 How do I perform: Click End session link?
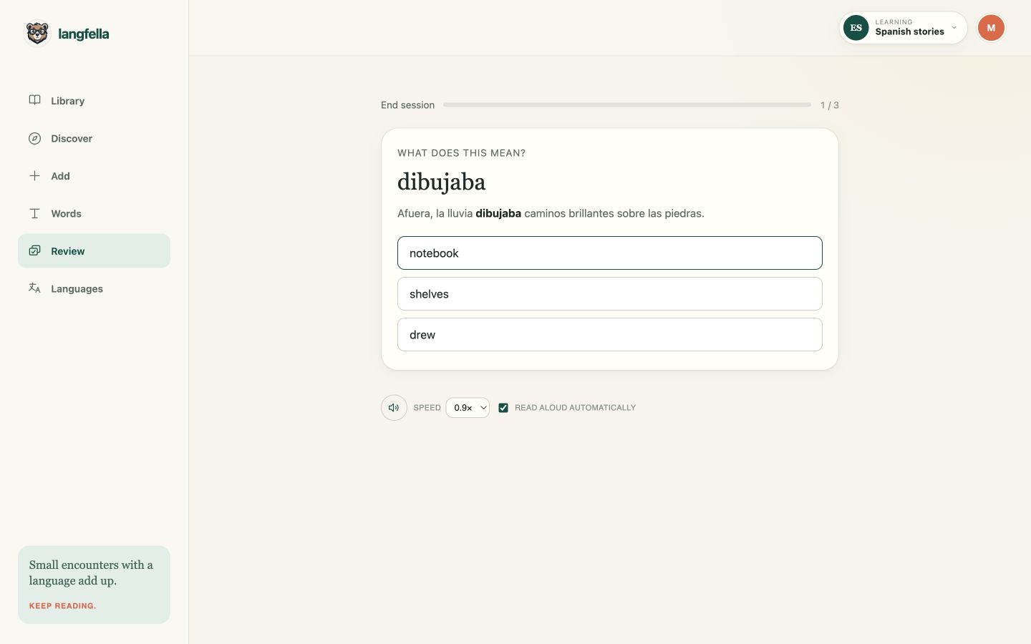[407, 105]
